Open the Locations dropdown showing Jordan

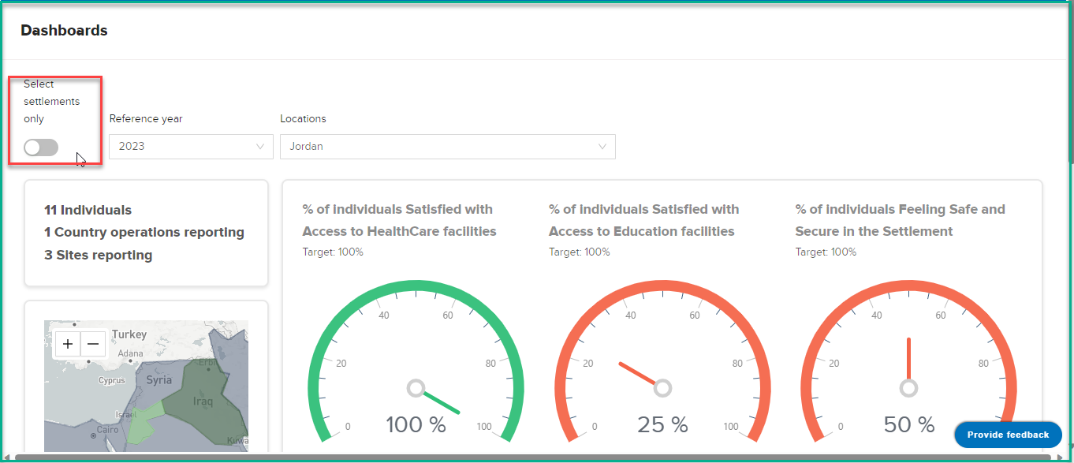[448, 147]
